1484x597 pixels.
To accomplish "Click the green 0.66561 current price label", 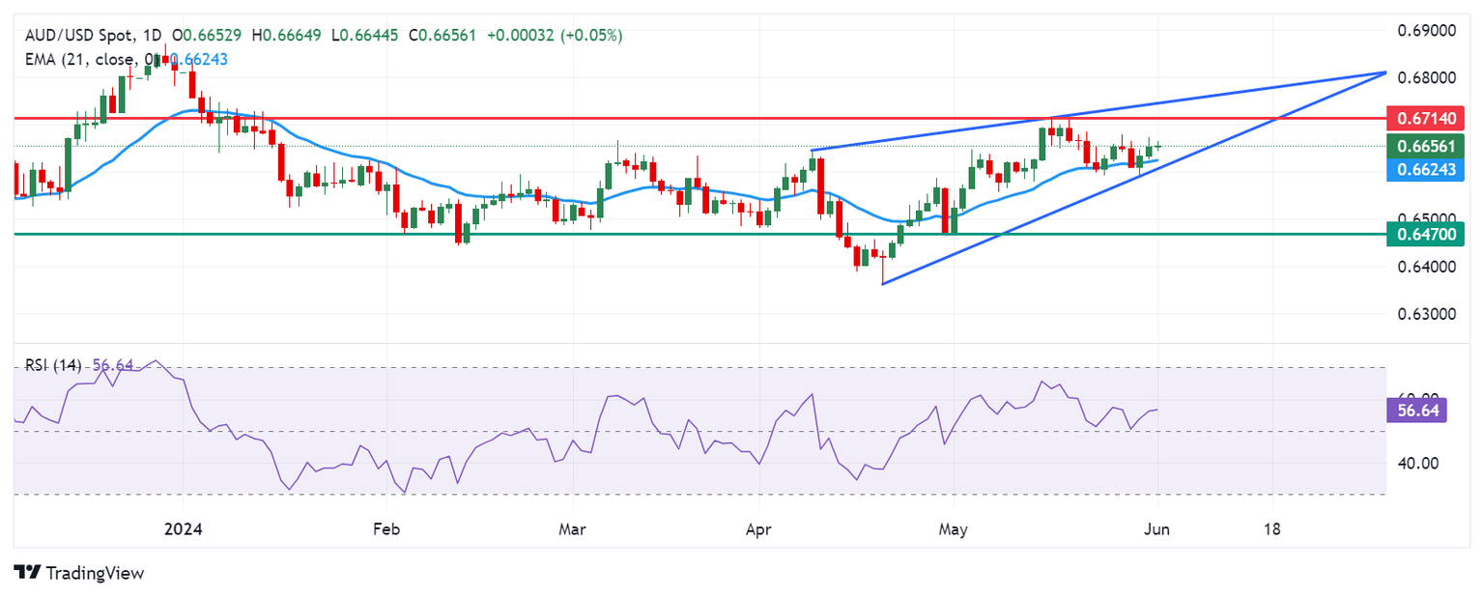I will point(1427,146).
